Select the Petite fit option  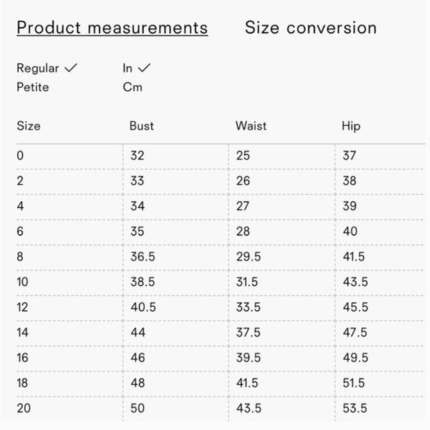pyautogui.click(x=33, y=87)
